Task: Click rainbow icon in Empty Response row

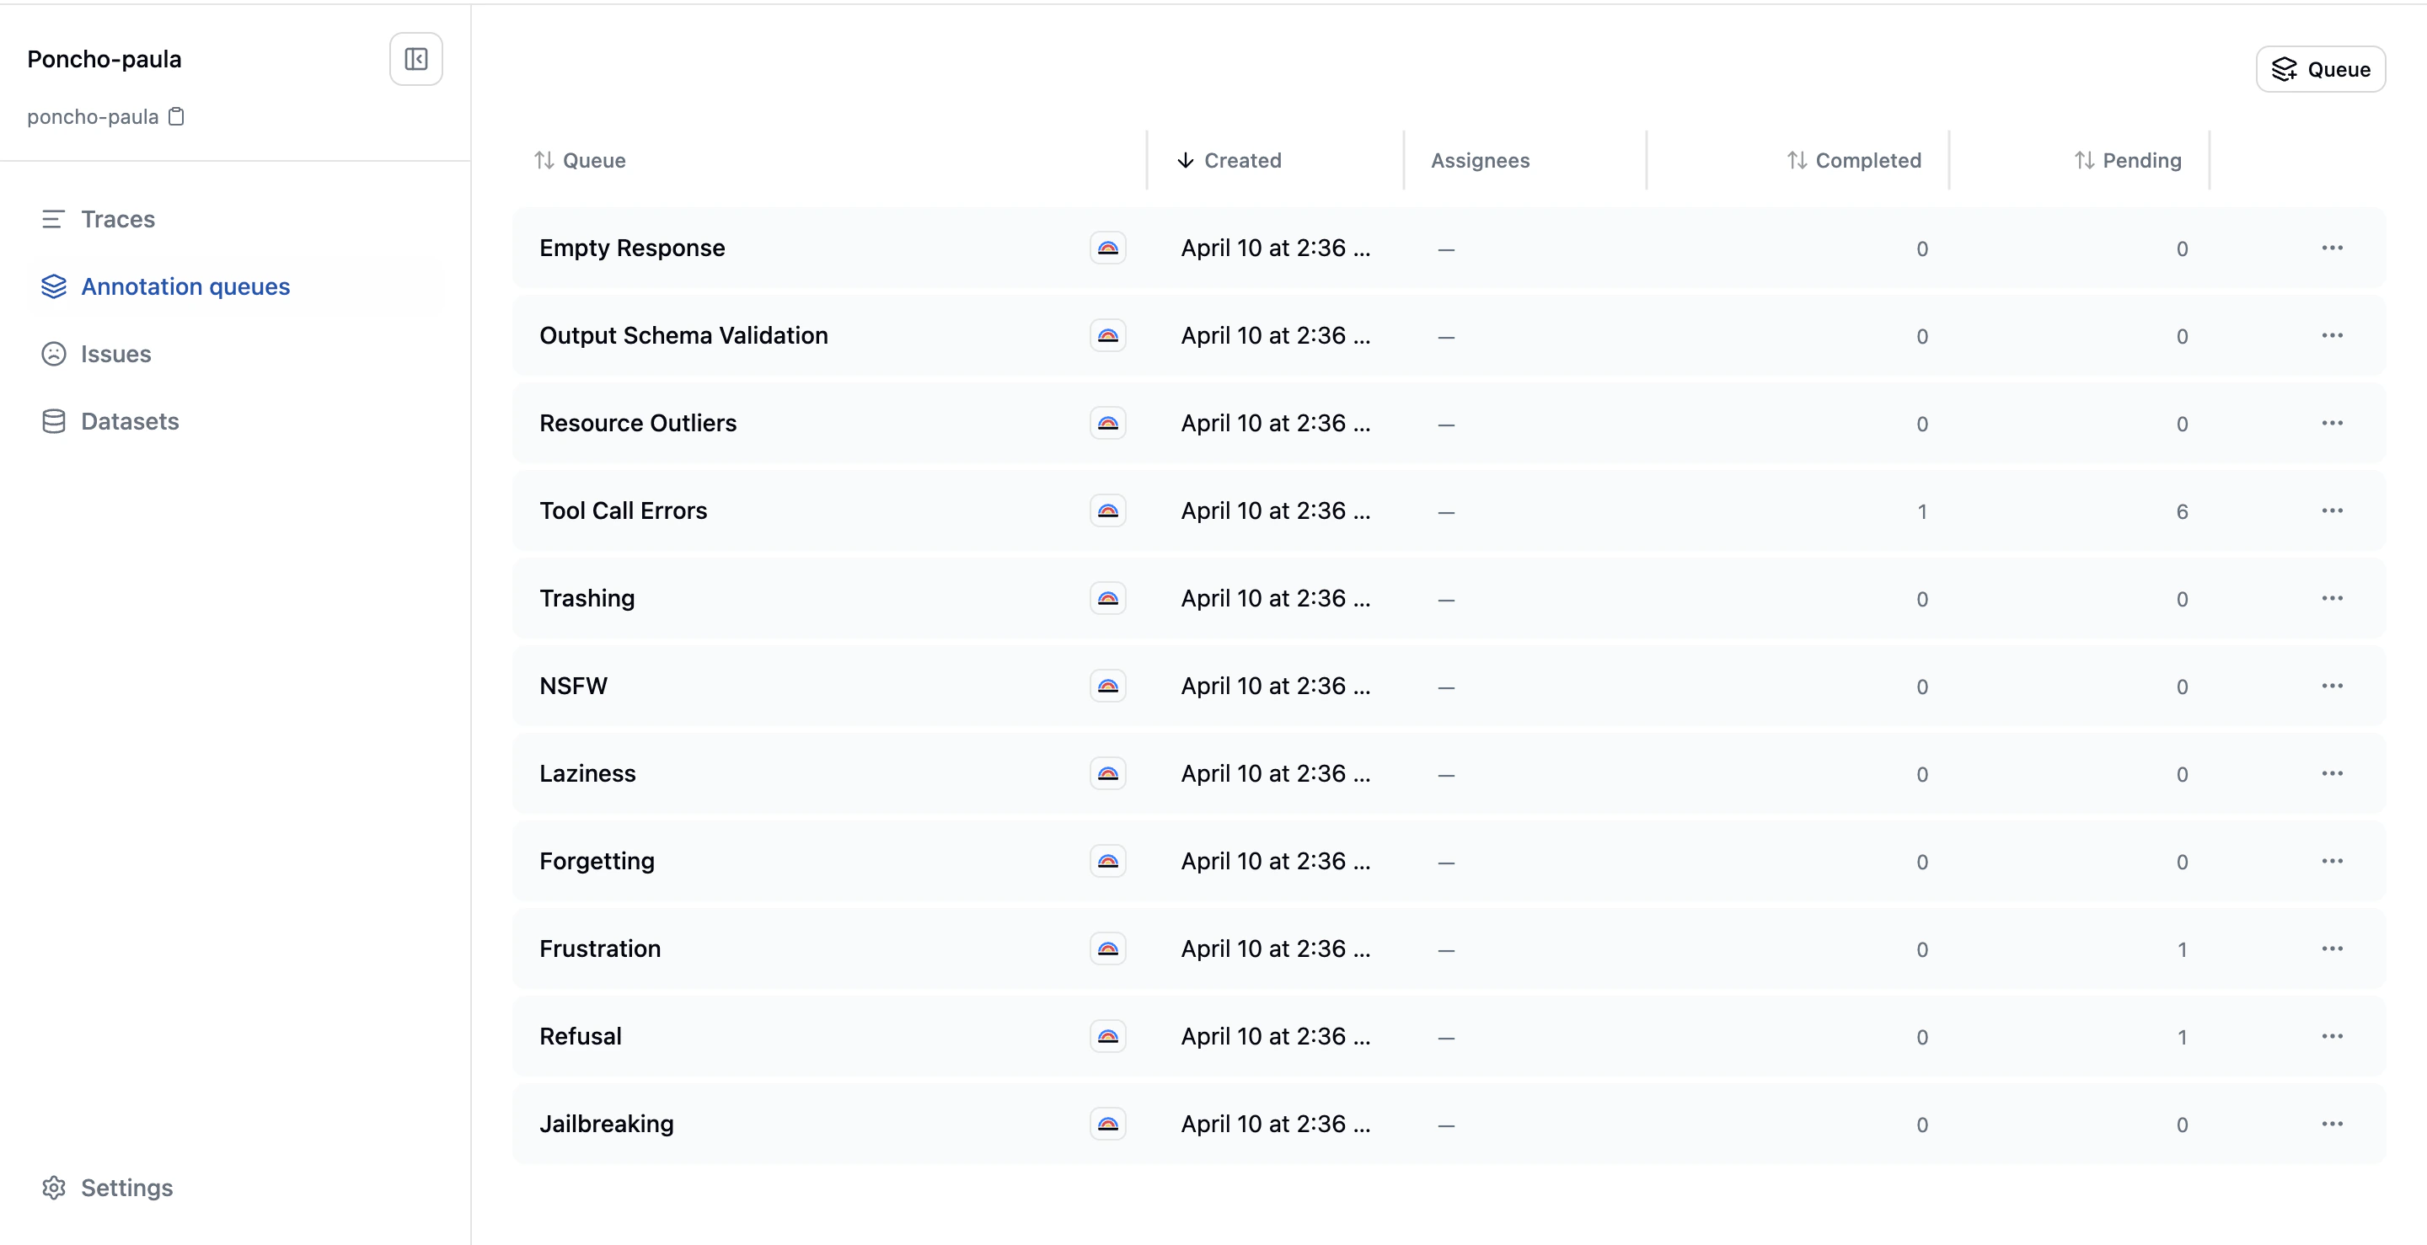Action: click(1107, 248)
